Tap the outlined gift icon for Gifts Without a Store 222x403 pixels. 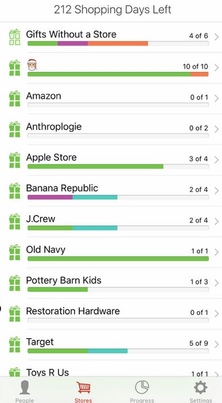coord(14,37)
